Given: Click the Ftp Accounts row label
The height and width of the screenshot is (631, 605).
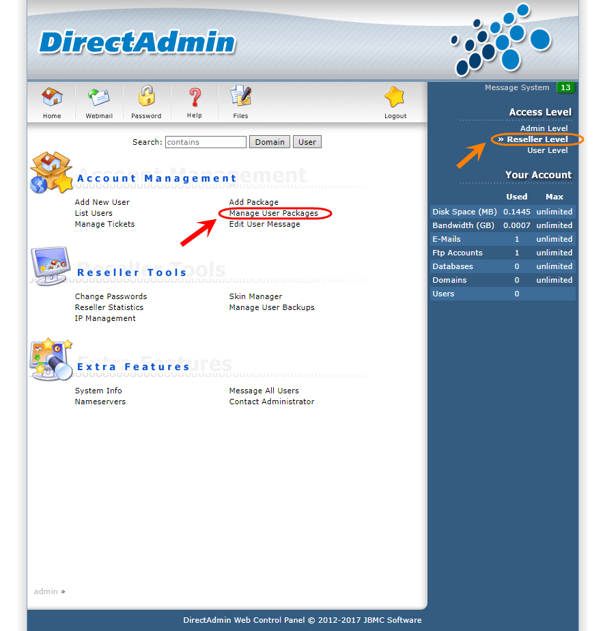Looking at the screenshot, I should point(458,253).
